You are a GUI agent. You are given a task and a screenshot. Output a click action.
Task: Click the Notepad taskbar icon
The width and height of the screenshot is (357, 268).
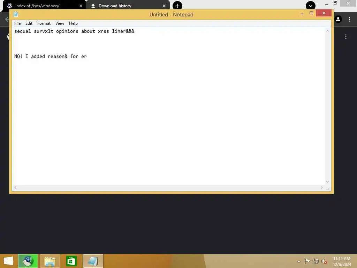[x=93, y=261]
